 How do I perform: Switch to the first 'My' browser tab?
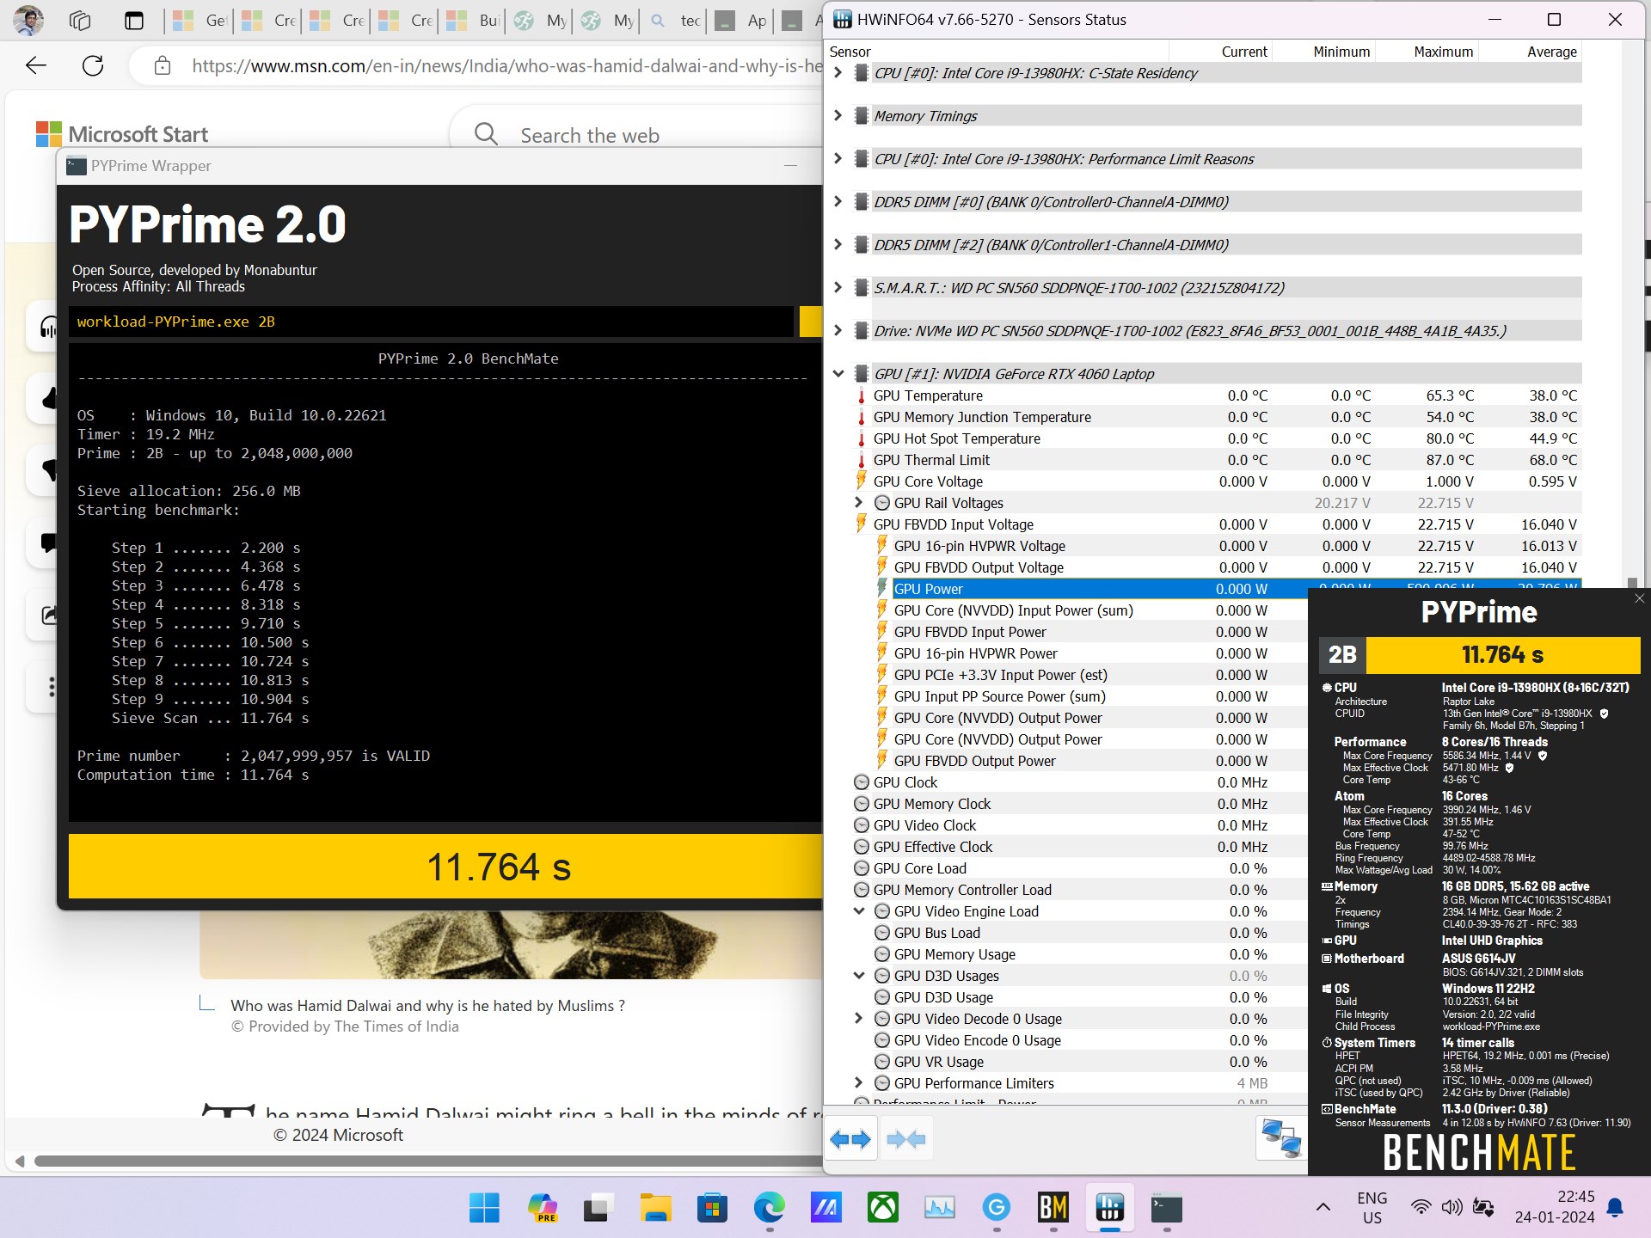point(540,21)
